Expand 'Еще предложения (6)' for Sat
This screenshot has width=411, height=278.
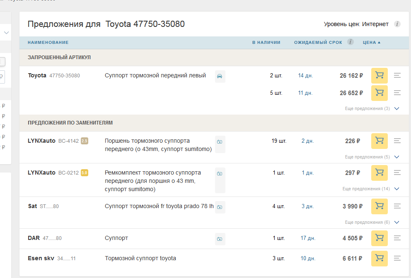pos(372,222)
